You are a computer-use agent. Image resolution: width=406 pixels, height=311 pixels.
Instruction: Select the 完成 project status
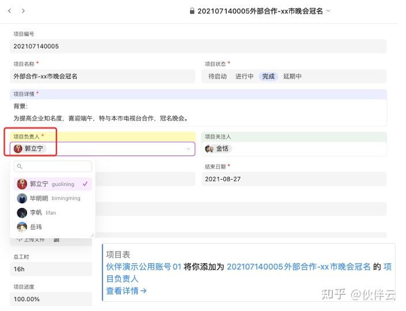[268, 77]
